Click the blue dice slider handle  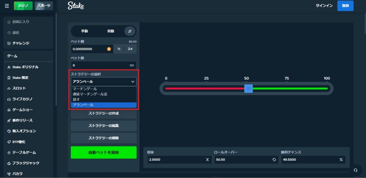[x=248, y=89]
